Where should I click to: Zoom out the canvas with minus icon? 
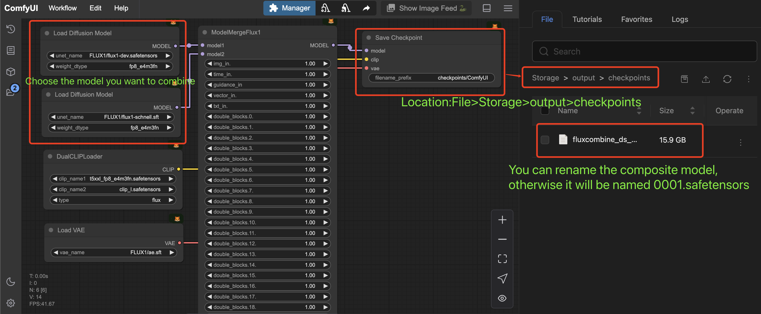tap(502, 239)
